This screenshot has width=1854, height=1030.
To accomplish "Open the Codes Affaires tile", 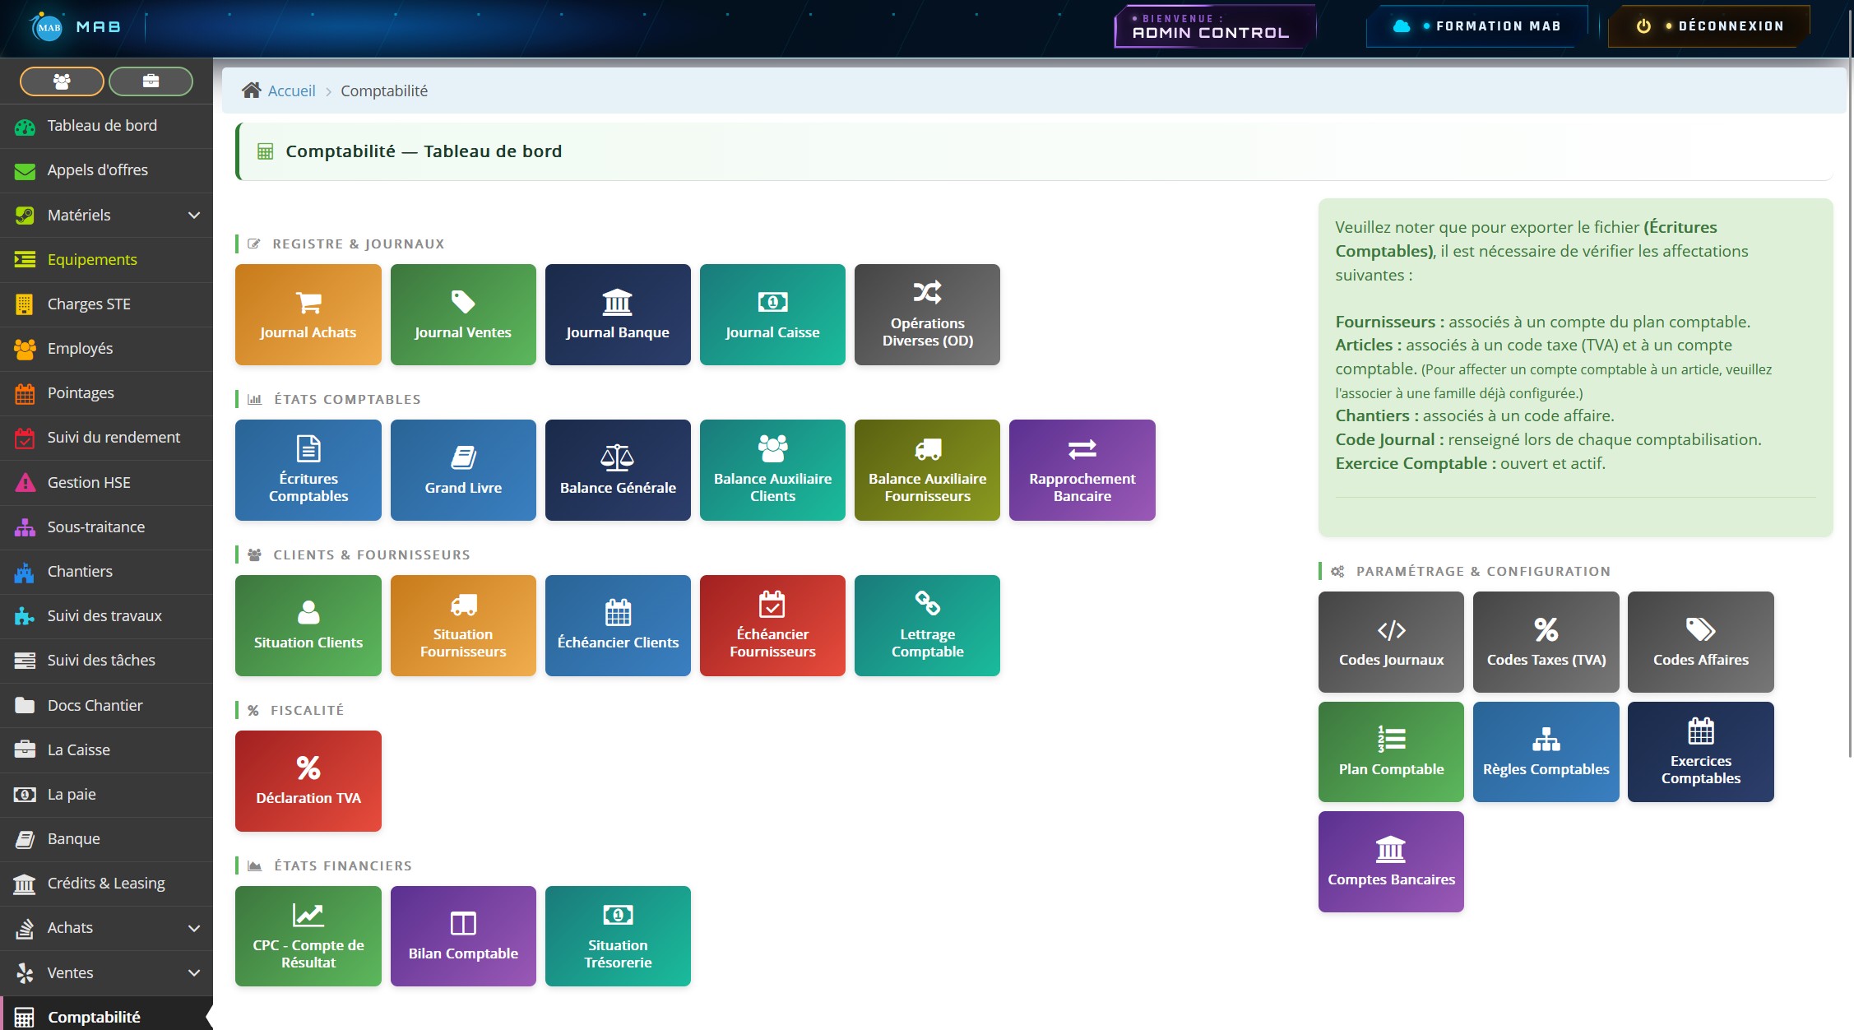I will click(x=1700, y=642).
